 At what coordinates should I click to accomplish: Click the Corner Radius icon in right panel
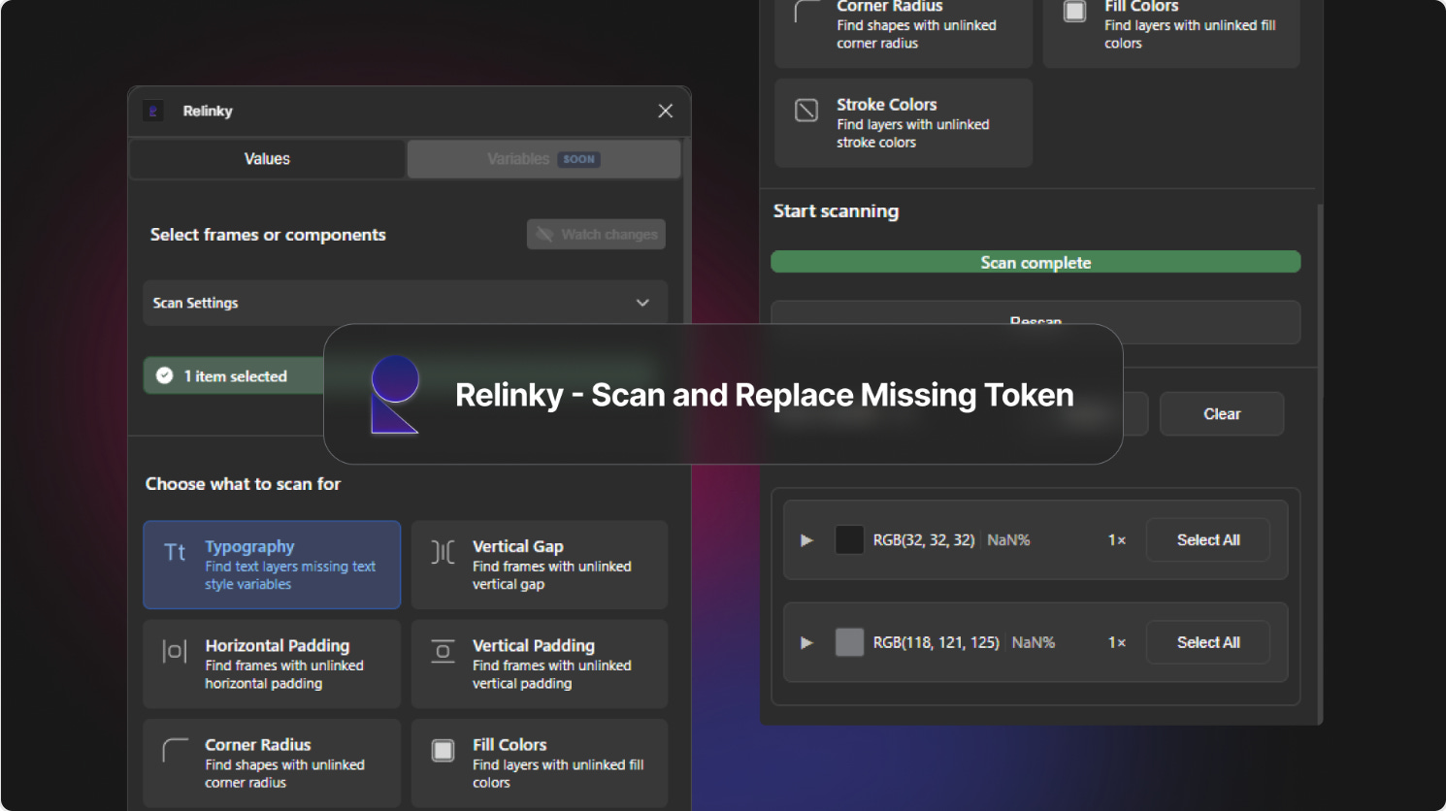pyautogui.click(x=806, y=11)
